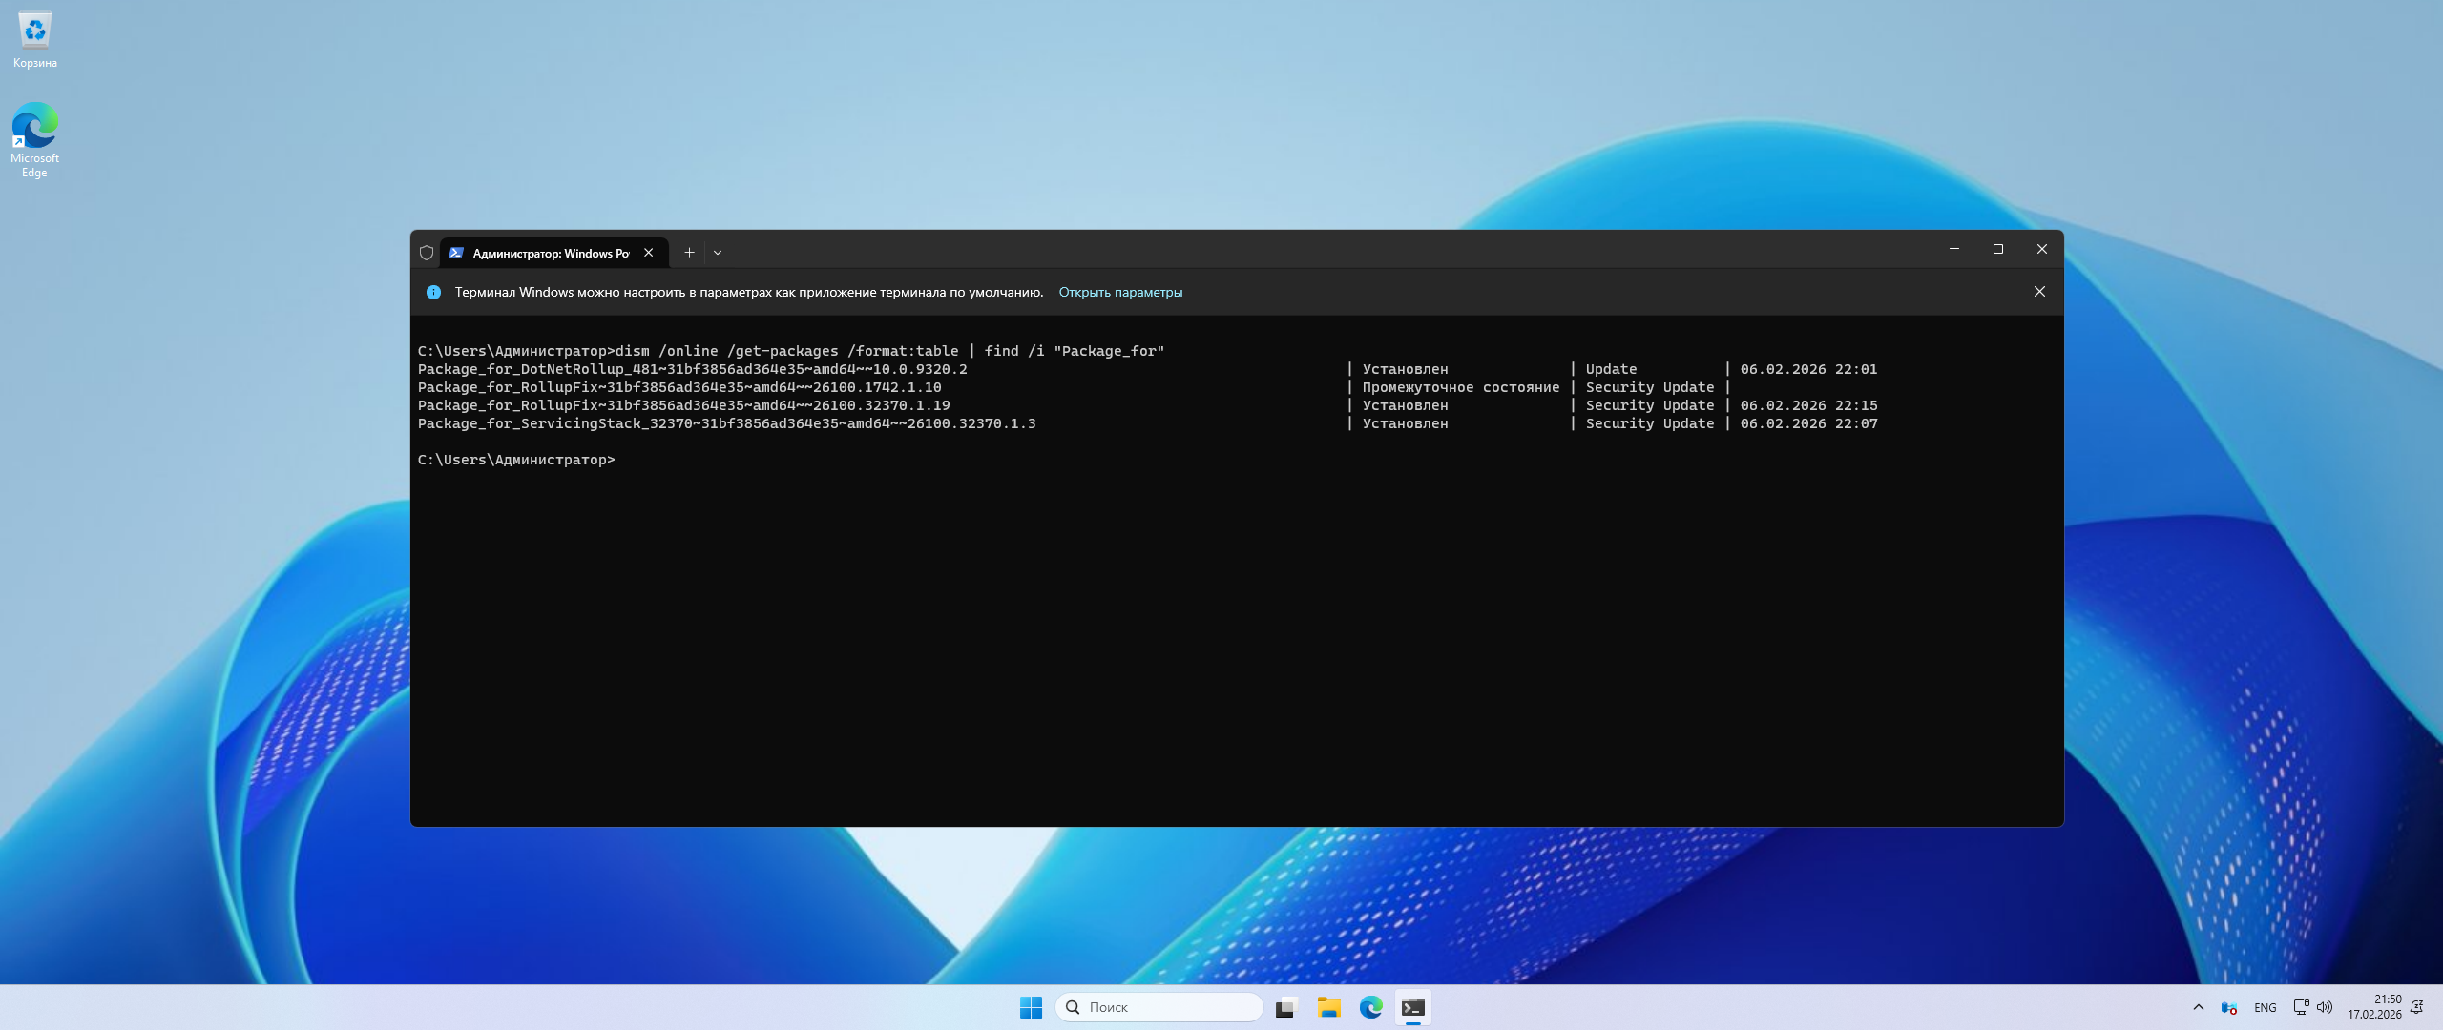Open Task View from the taskbar

coord(1286,1007)
